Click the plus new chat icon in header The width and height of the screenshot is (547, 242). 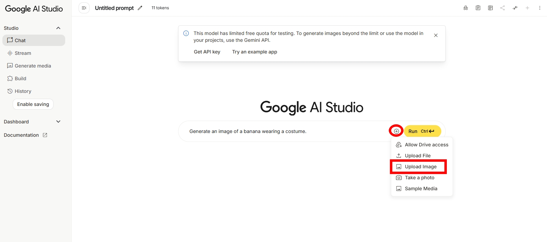click(527, 8)
